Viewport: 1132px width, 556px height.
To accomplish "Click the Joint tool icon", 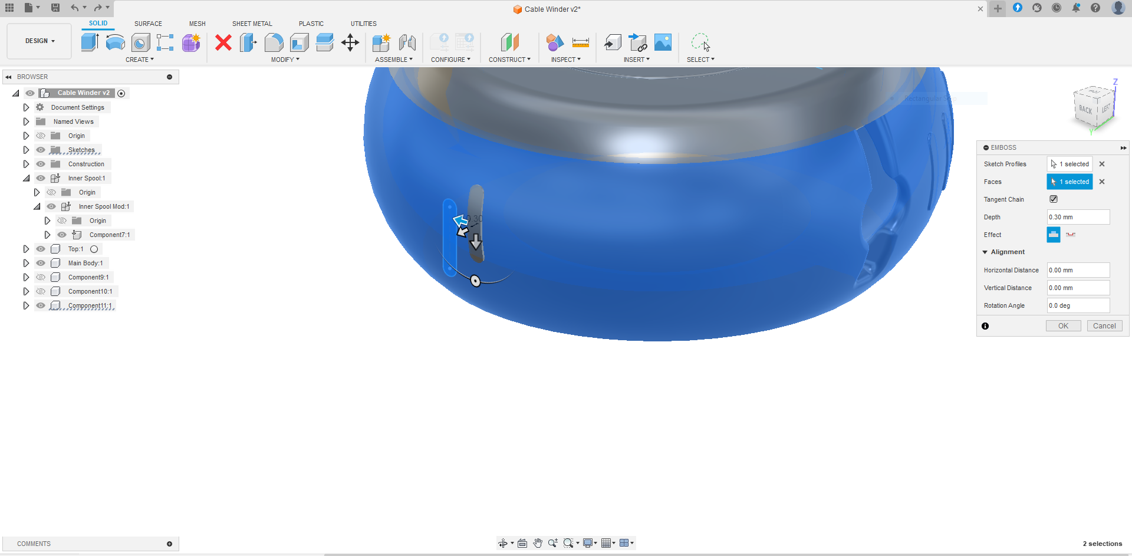I will tap(407, 42).
